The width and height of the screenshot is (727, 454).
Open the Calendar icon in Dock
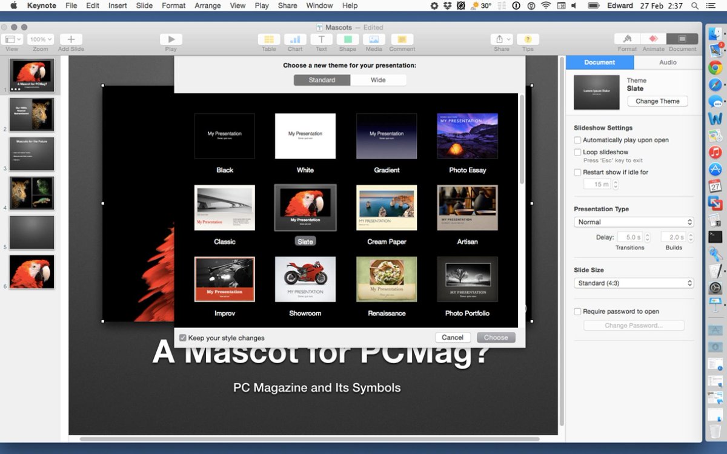pyautogui.click(x=715, y=186)
